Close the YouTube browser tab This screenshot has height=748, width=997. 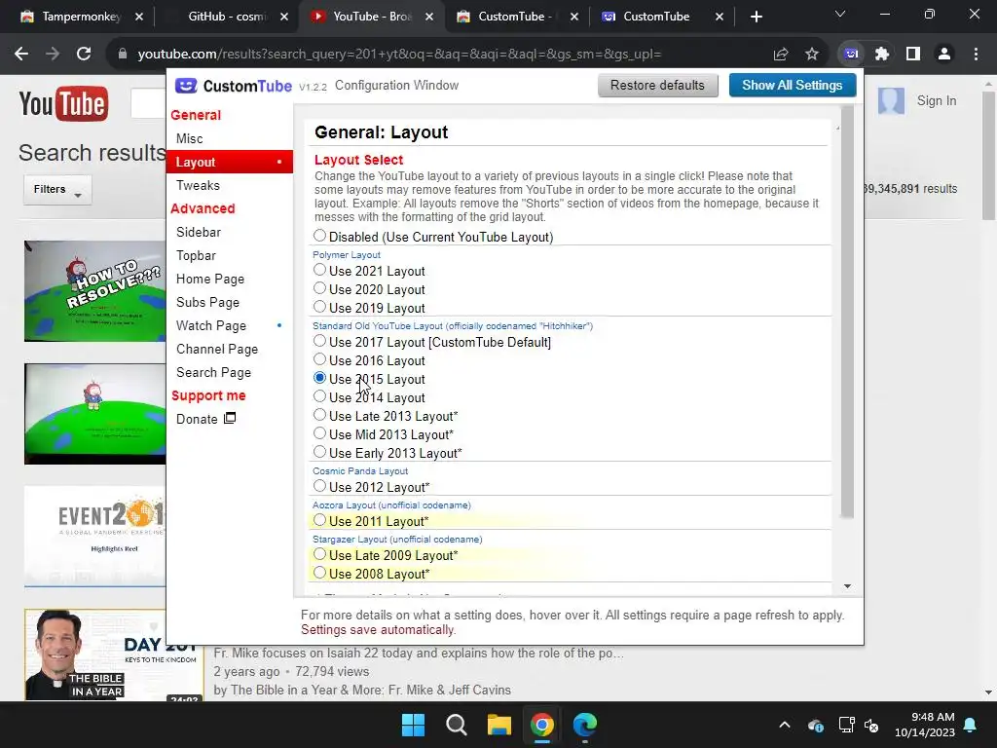click(x=429, y=17)
